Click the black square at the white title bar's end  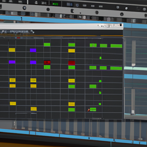[121, 25]
